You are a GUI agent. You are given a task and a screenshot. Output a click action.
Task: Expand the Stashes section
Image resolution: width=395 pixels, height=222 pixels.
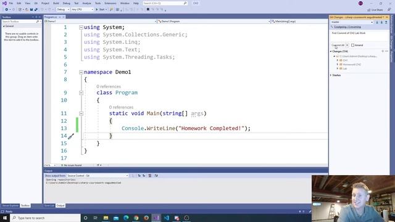pyautogui.click(x=331, y=75)
